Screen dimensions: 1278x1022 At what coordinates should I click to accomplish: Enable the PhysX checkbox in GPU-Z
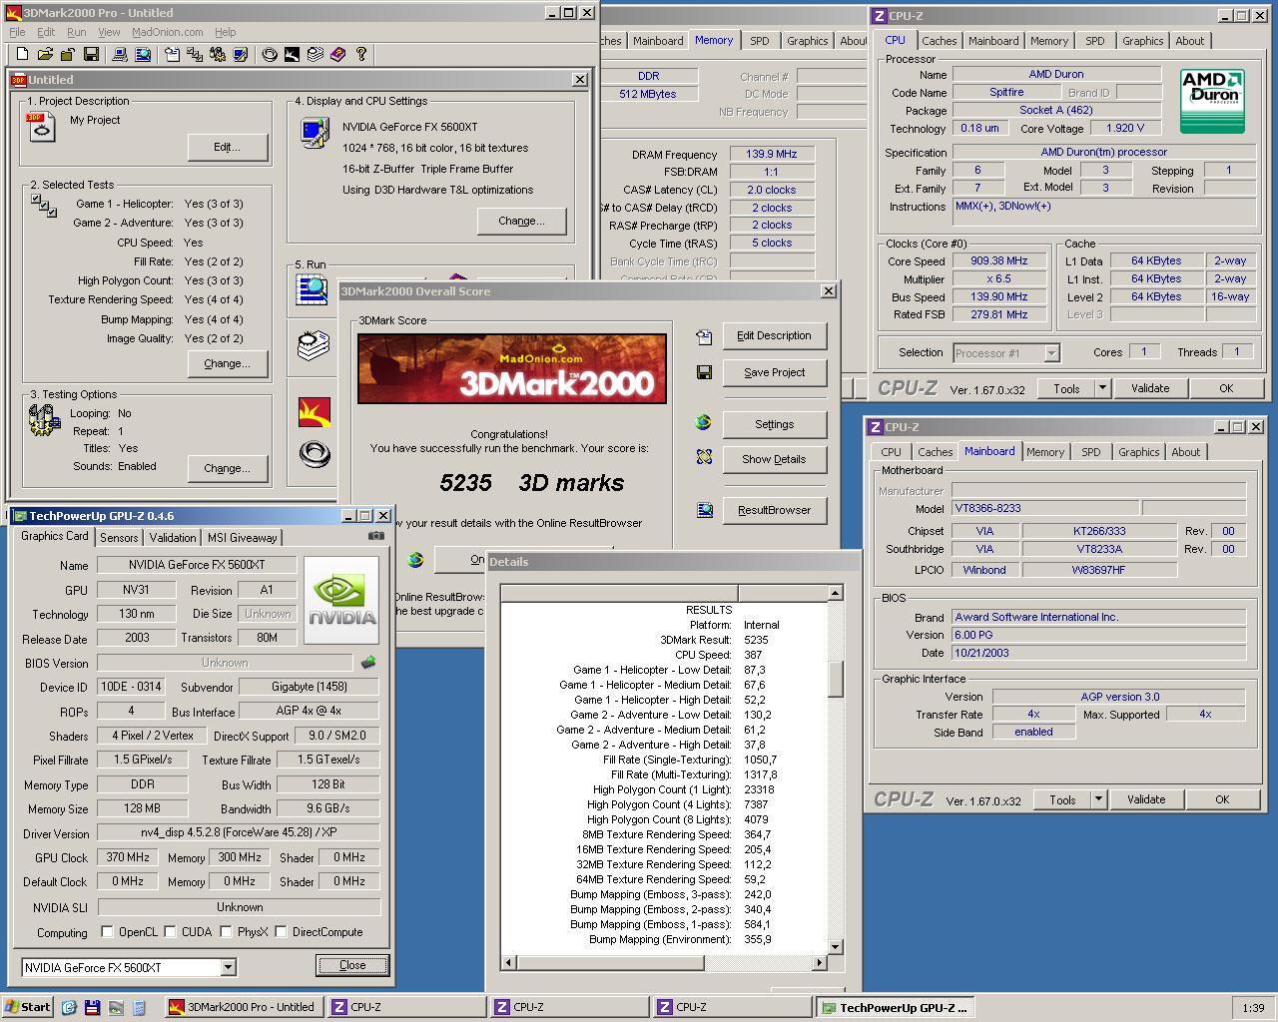pos(227,932)
